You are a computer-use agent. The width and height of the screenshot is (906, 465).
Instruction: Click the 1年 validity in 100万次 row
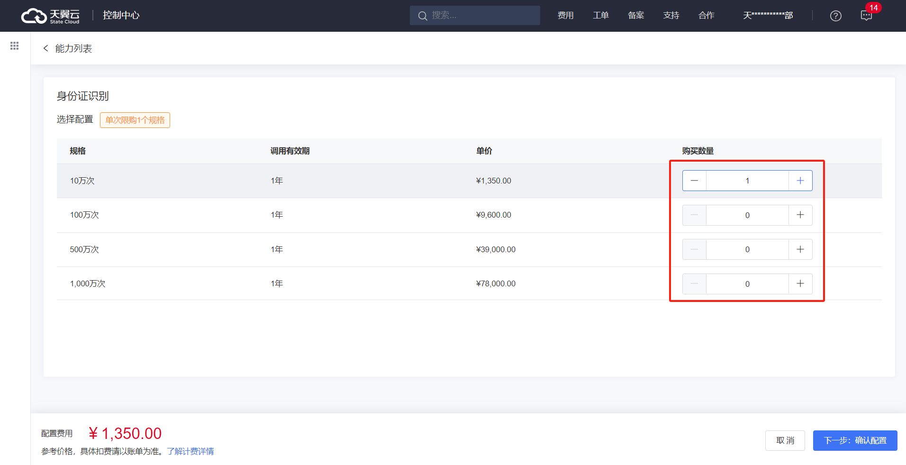click(x=277, y=215)
